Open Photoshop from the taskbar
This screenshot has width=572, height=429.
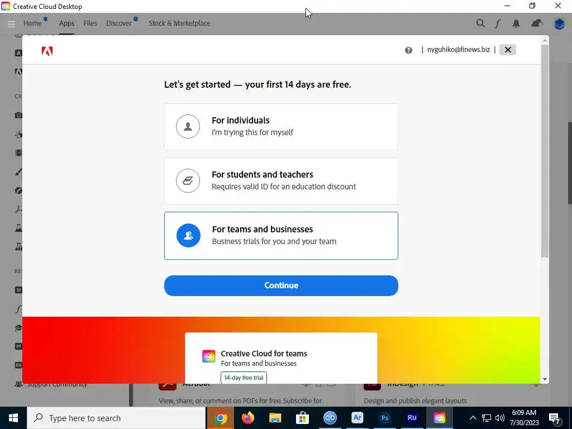(x=384, y=418)
